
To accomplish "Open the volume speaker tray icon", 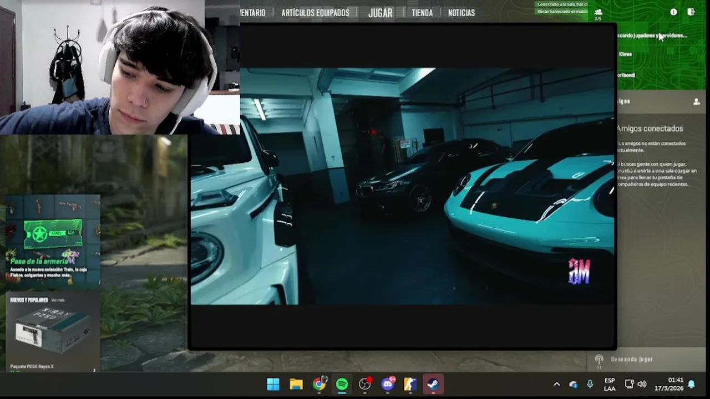I will (642, 384).
